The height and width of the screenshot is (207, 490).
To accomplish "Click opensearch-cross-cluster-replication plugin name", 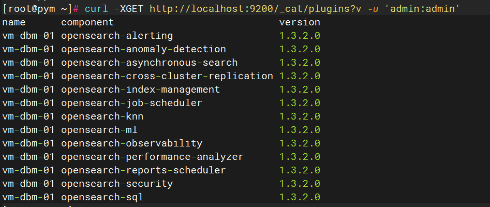I will pos(167,76).
